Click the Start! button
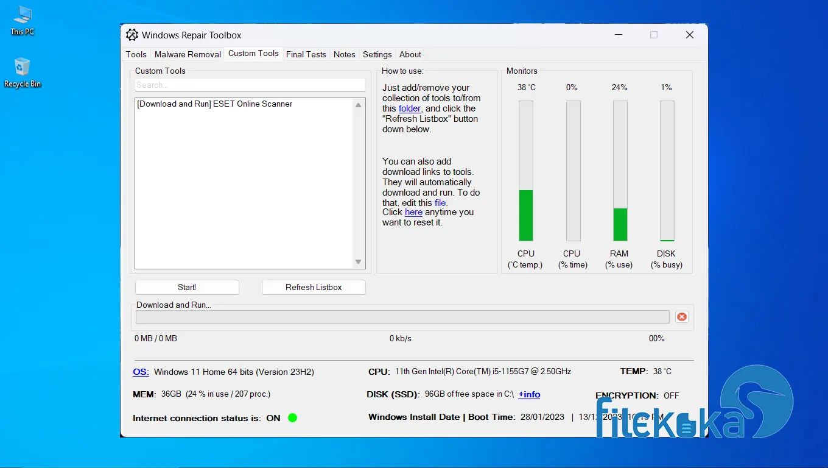This screenshot has height=468, width=828. (x=187, y=287)
